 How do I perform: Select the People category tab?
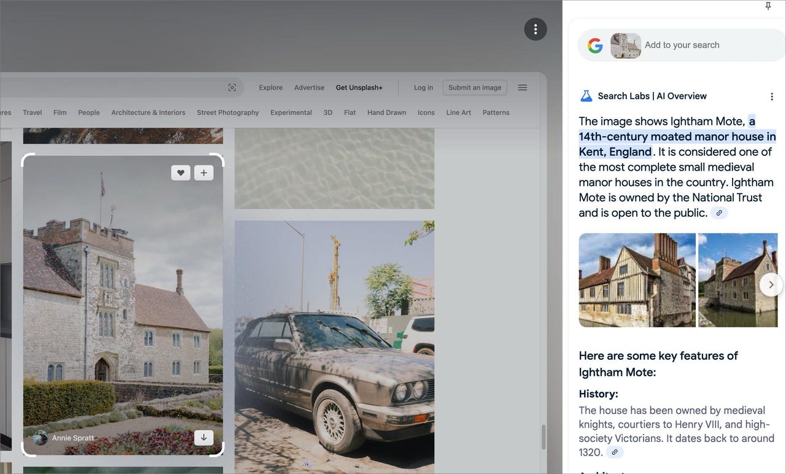tap(89, 113)
